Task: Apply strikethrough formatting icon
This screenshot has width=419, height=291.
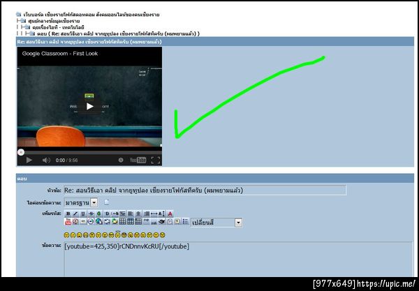Action: 91,214
